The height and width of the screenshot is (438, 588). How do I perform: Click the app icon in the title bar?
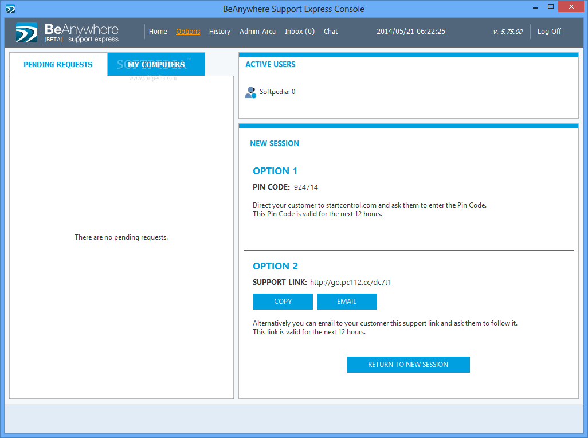pyautogui.click(x=10, y=9)
